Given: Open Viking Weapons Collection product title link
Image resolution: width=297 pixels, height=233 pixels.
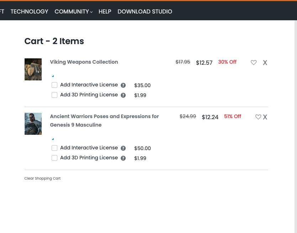Looking at the screenshot, I should pos(84,62).
